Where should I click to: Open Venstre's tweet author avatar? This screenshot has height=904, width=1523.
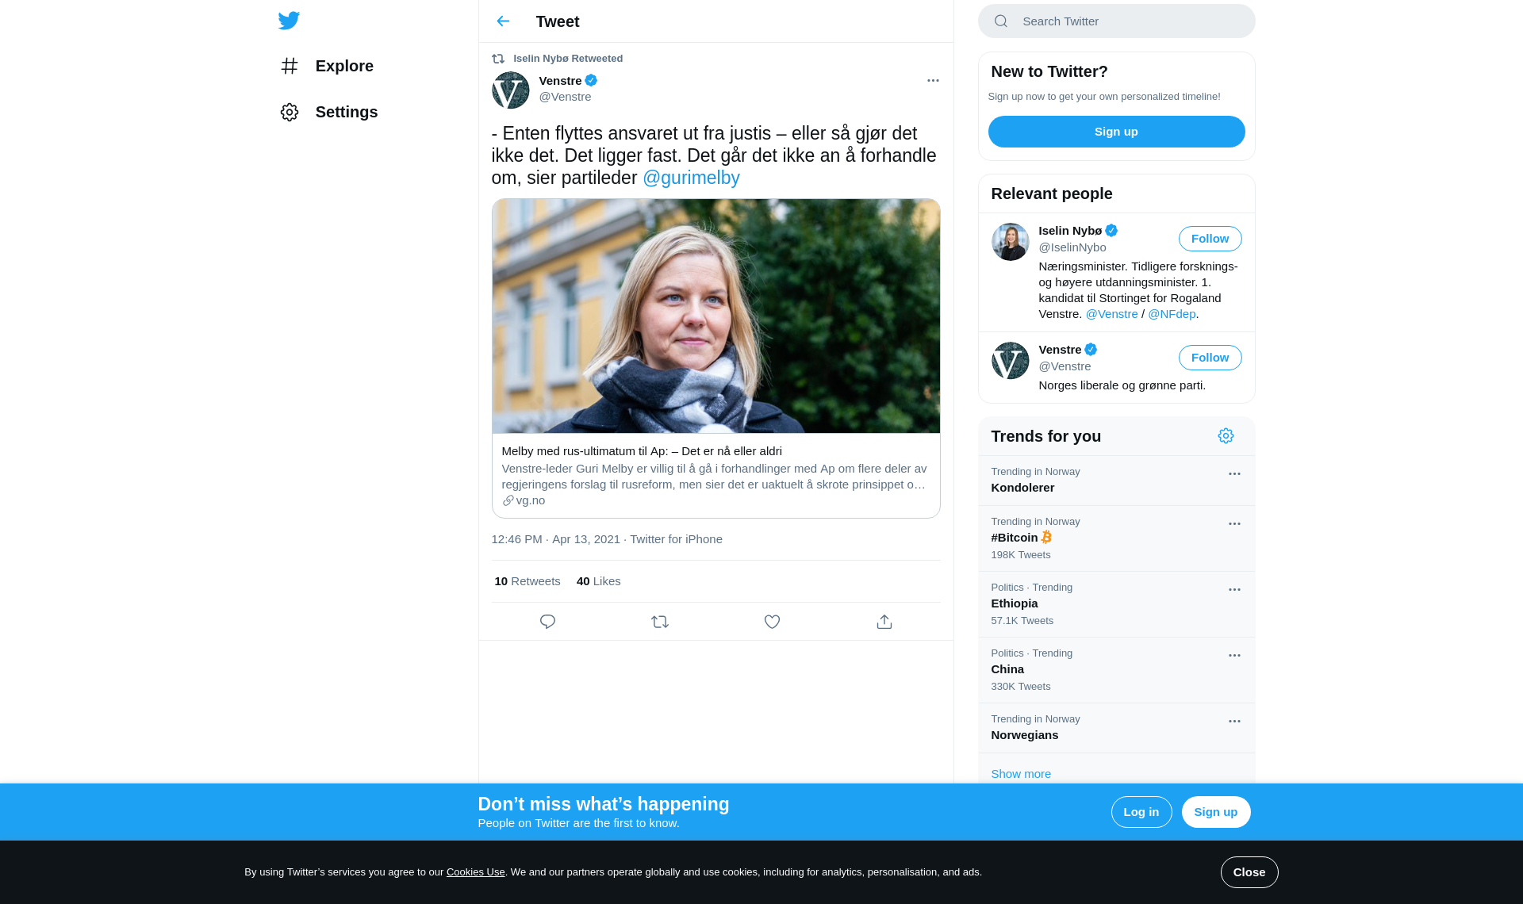click(x=511, y=90)
